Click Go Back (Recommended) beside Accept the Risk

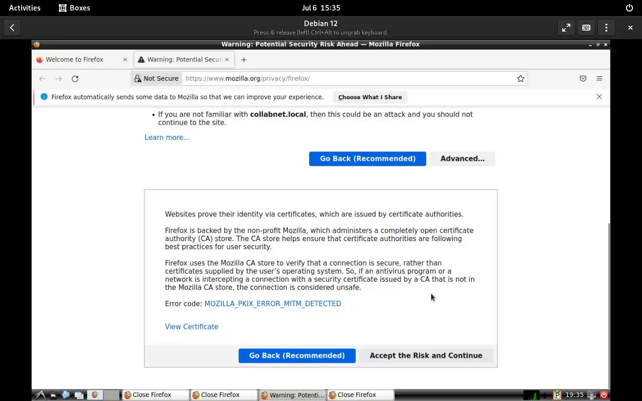click(x=297, y=355)
